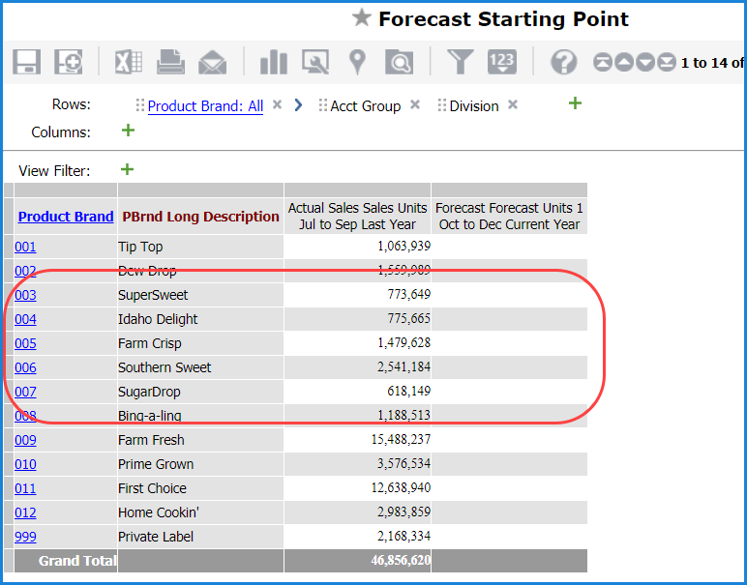The height and width of the screenshot is (585, 747).
Task: Click the Print icon
Action: pyautogui.click(x=171, y=62)
